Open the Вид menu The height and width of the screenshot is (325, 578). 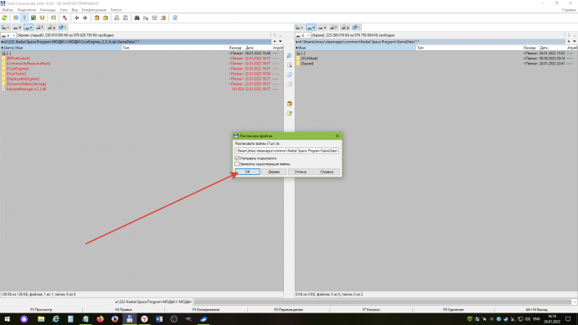point(75,10)
